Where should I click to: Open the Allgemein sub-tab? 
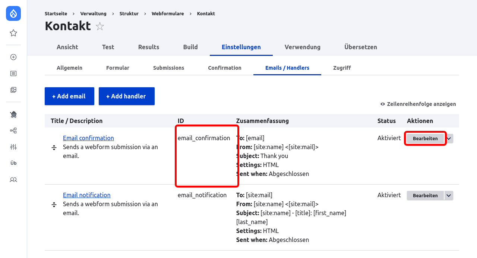[69, 68]
